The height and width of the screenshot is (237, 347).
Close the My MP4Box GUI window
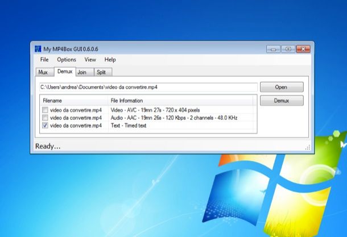click(303, 49)
